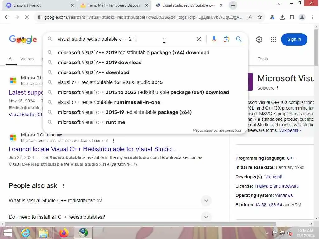The width and height of the screenshot is (319, 239).
Task: Toggle the browser side panel icon
Action: (x=292, y=17)
